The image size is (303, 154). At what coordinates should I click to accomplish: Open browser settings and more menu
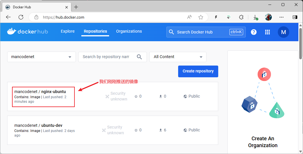pyautogui.click(x=282, y=17)
